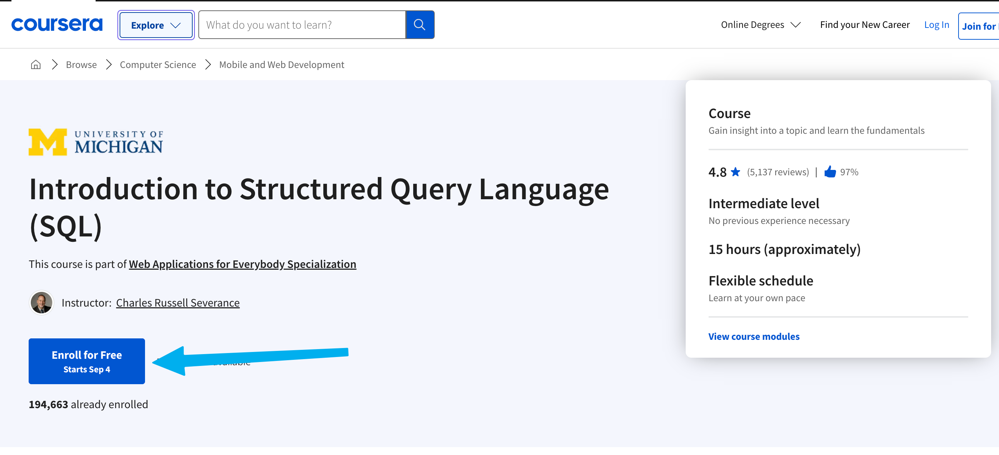
Task: Click the 'Flexible schedule' heading
Action: [761, 280]
